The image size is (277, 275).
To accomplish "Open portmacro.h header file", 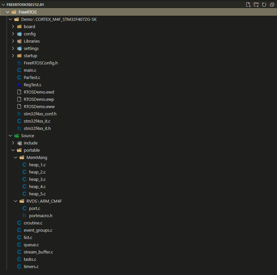I will click(x=40, y=216).
